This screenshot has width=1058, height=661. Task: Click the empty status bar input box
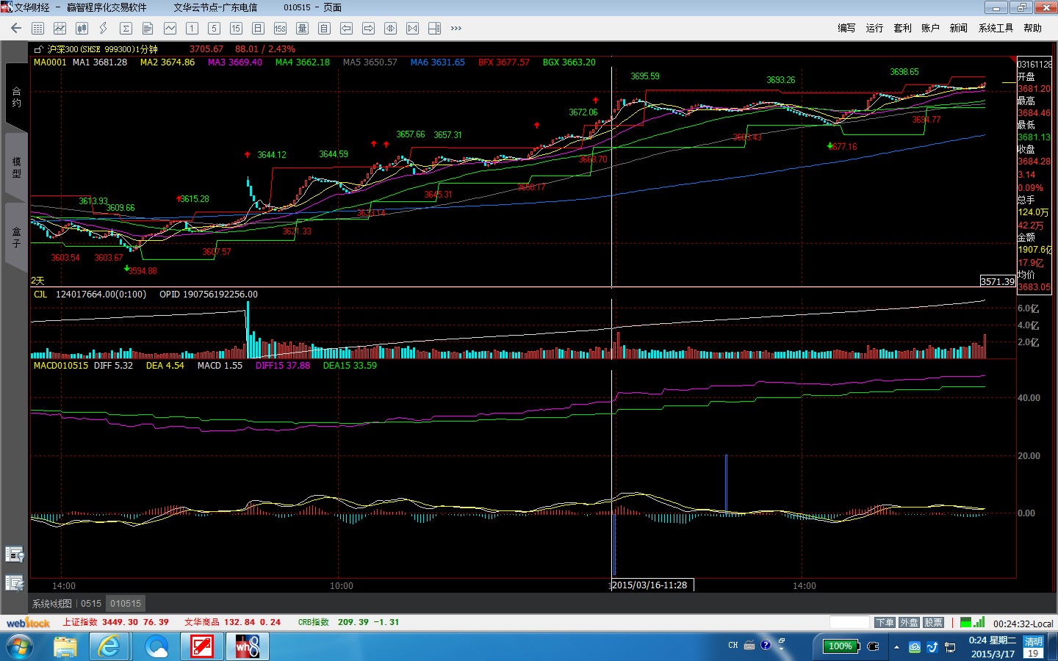point(849,623)
